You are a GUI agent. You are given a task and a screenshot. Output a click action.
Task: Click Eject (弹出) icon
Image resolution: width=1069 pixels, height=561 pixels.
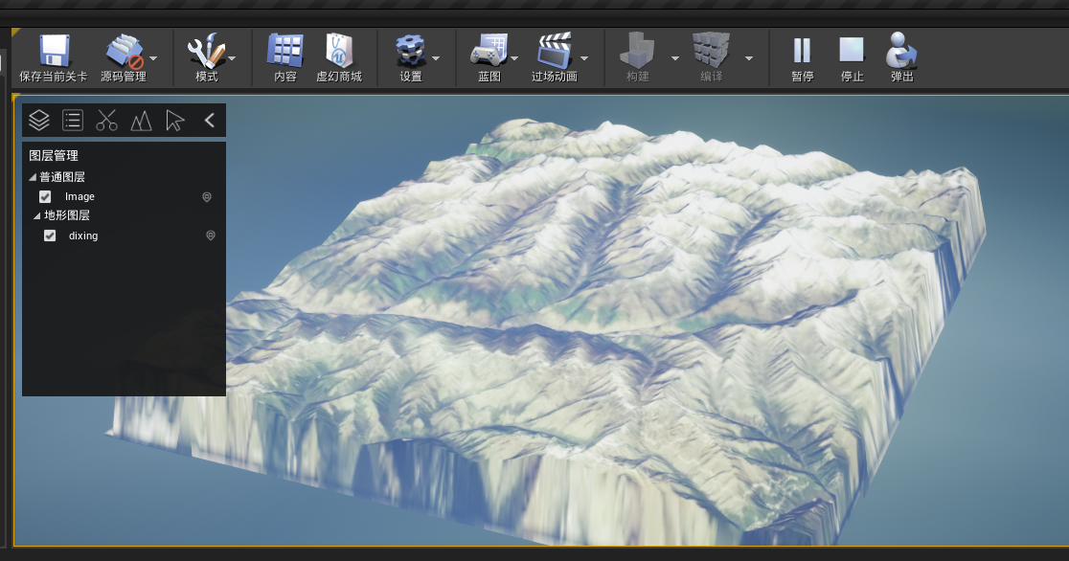pos(901,51)
